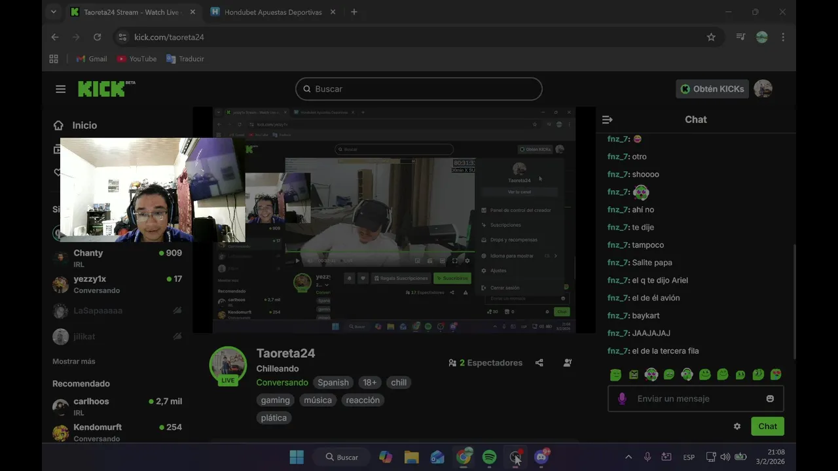Select the plática tag
The height and width of the screenshot is (471, 838).
point(274,417)
